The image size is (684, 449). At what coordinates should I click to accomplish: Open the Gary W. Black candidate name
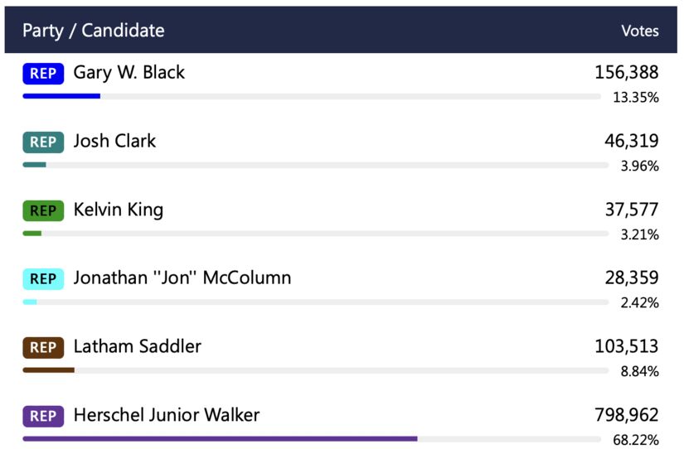coord(129,73)
